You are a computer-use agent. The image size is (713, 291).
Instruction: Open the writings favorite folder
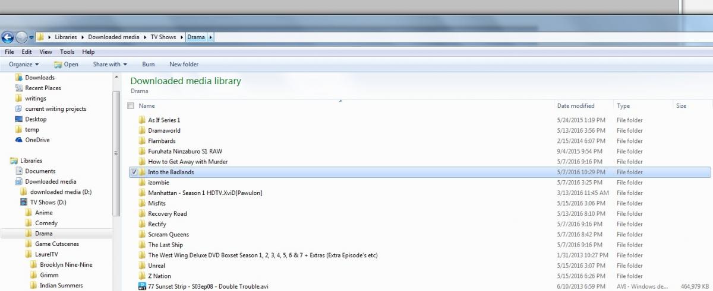[x=35, y=98]
